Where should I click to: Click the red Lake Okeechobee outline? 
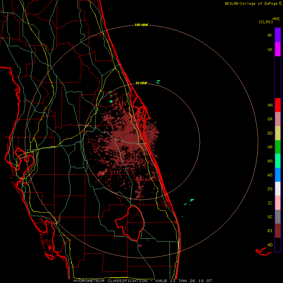(130, 223)
